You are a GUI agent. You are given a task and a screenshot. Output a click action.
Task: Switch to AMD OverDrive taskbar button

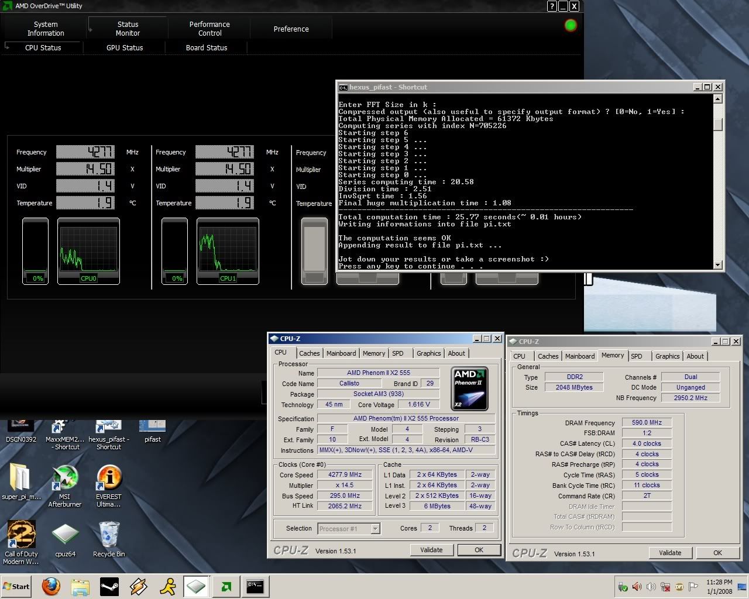(x=226, y=587)
